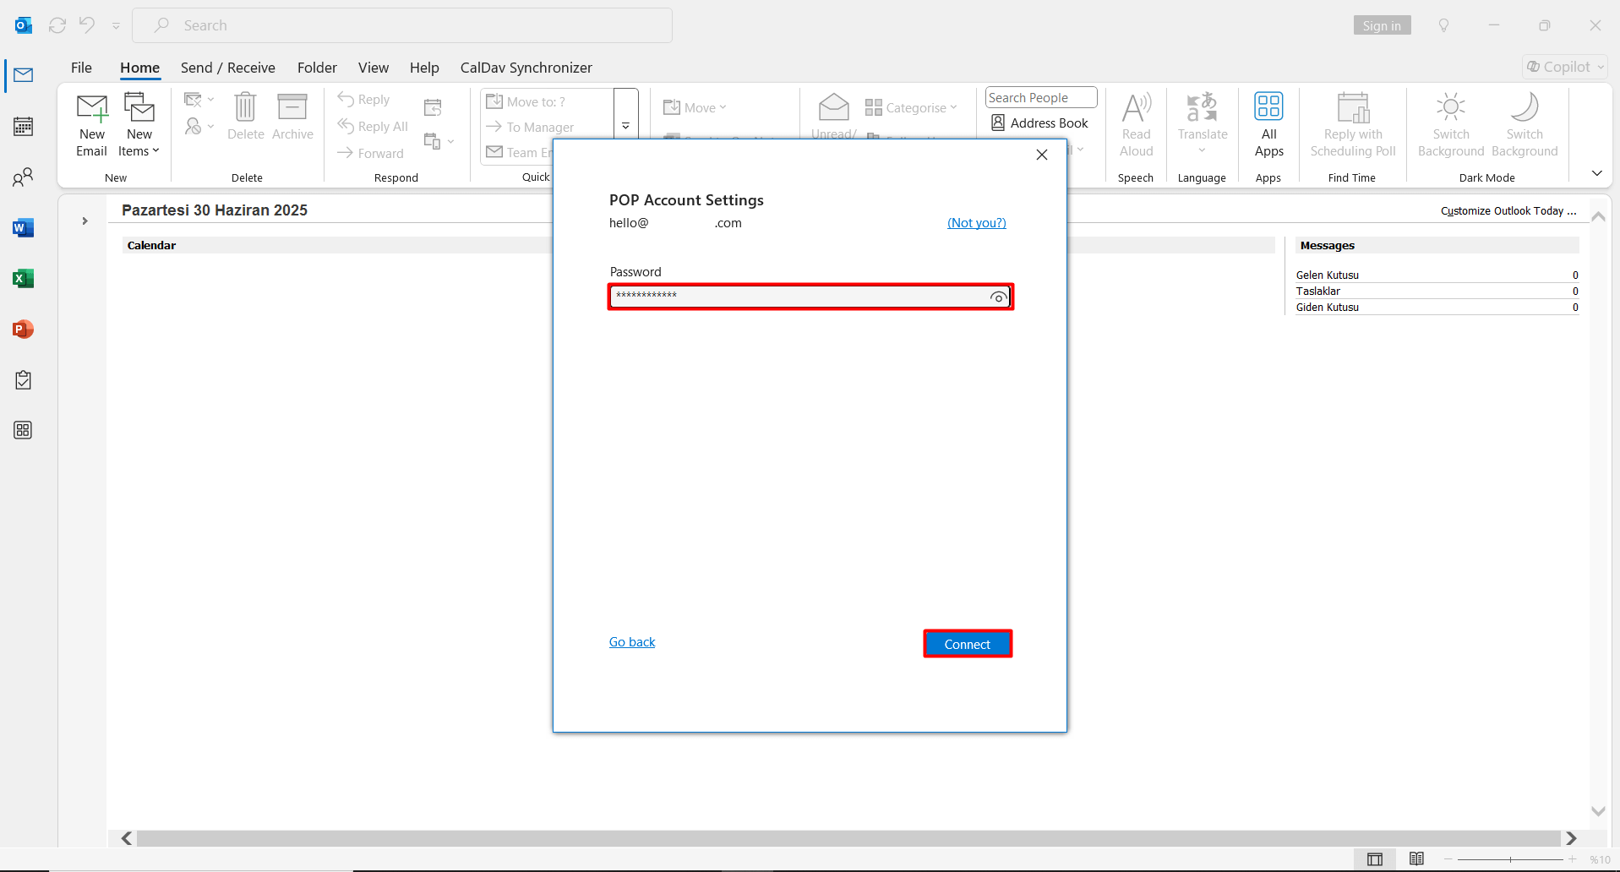The height and width of the screenshot is (872, 1620).
Task: Open the Folder tab
Action: click(x=317, y=68)
